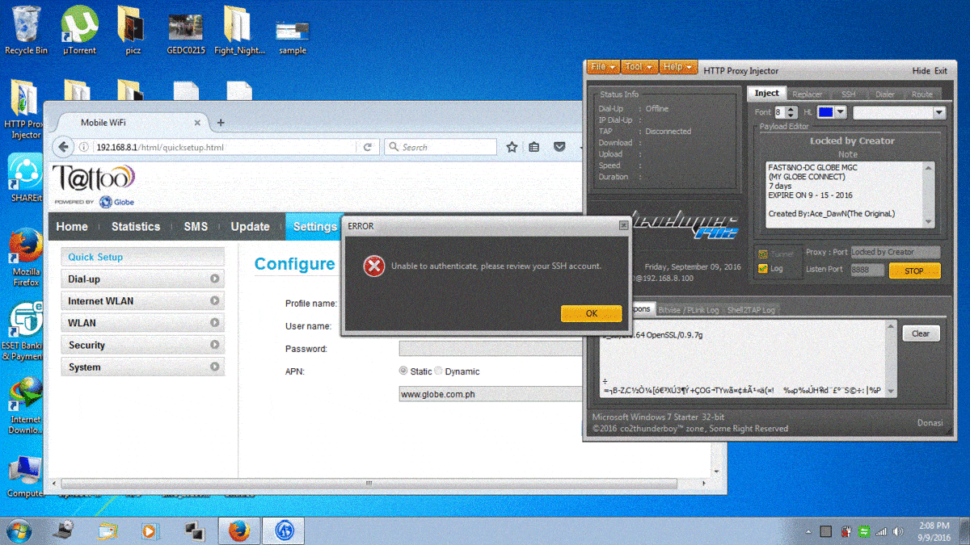Open the Firefox bookmarks list icon
Screen dimensions: 970x545
(x=534, y=147)
